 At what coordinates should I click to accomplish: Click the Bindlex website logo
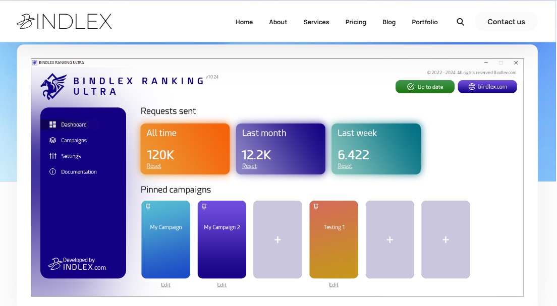[64, 22]
